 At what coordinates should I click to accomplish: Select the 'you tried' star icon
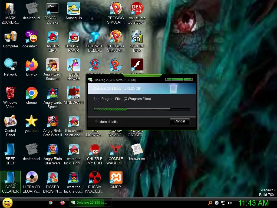click(32, 124)
